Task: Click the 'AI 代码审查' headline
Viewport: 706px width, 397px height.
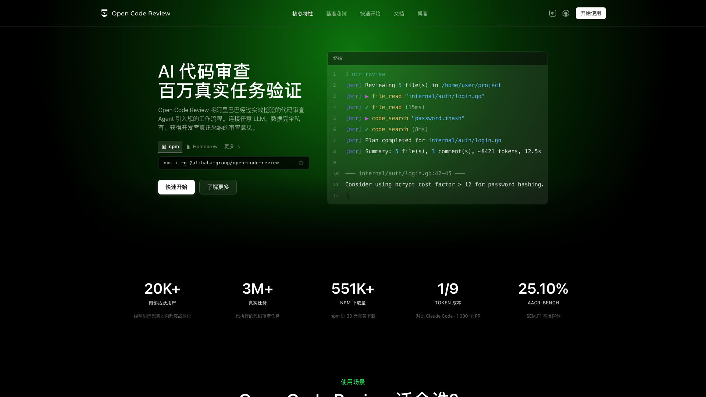Action: 204,71
